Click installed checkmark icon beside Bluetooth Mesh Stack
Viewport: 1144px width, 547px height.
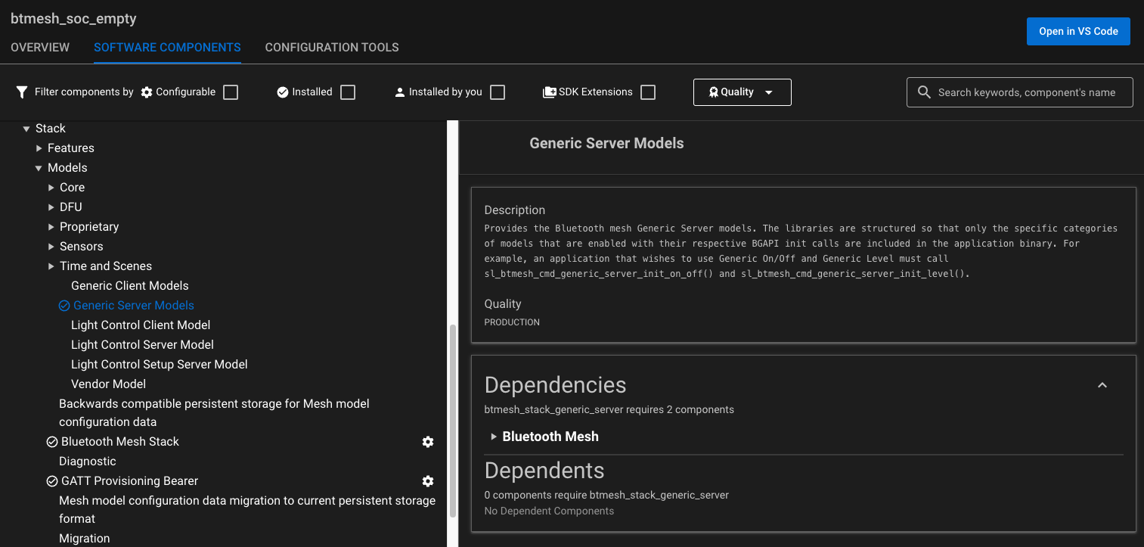(x=52, y=442)
